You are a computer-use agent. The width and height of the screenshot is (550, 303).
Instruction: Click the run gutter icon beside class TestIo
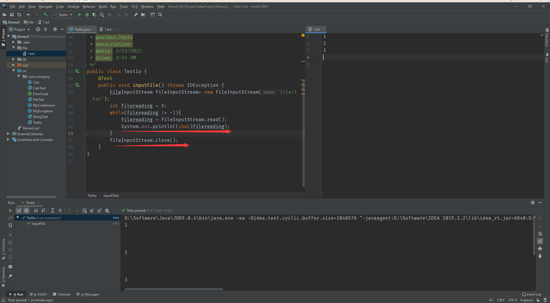[x=77, y=71]
